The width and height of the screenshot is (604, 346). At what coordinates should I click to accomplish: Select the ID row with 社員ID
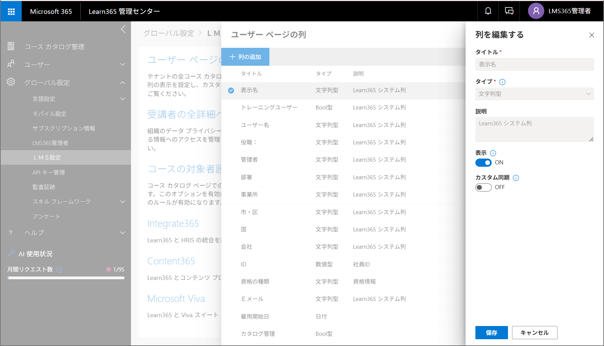click(343, 265)
